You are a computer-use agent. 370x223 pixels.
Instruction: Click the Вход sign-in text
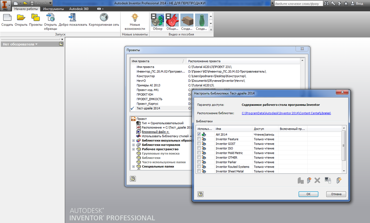tap(360, 3)
